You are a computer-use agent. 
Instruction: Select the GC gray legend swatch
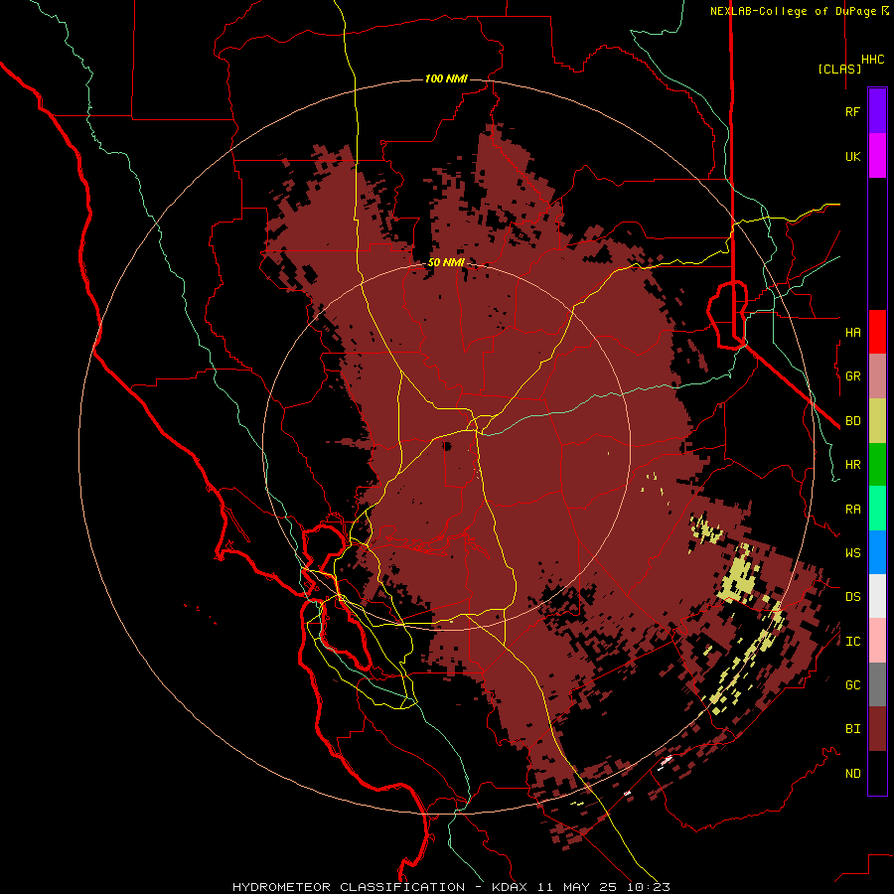877,684
